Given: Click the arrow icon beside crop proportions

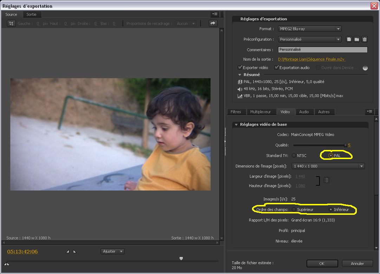Looking at the screenshot, I should (213, 23).
